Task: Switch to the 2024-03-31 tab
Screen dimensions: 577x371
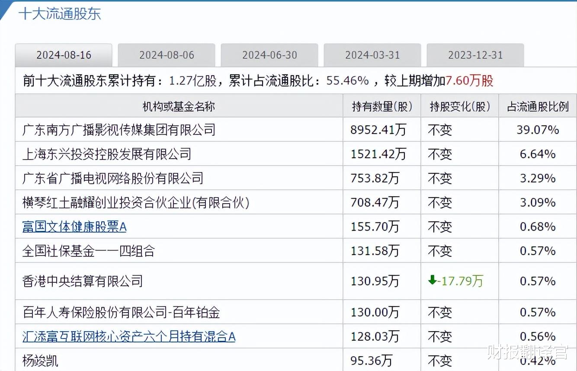Action: click(x=372, y=55)
